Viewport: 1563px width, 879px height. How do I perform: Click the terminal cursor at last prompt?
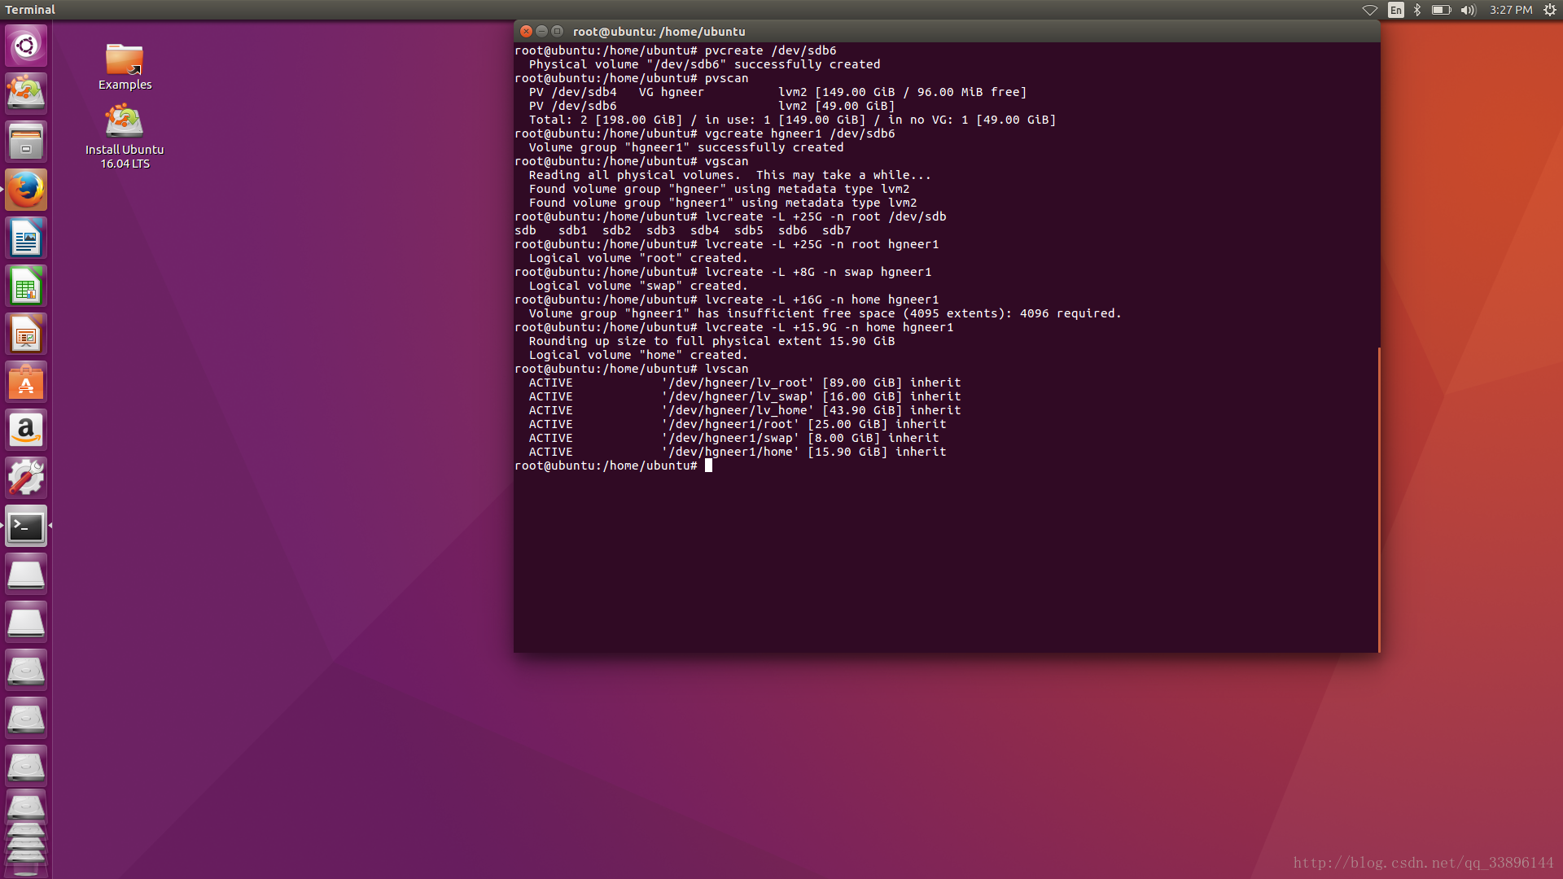[x=708, y=466]
